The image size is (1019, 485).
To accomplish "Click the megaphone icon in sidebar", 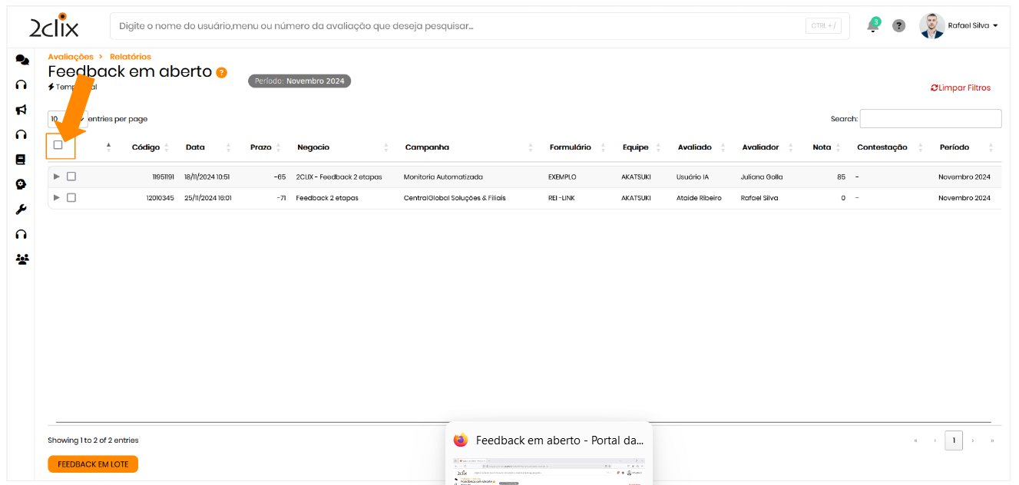I will point(22,110).
